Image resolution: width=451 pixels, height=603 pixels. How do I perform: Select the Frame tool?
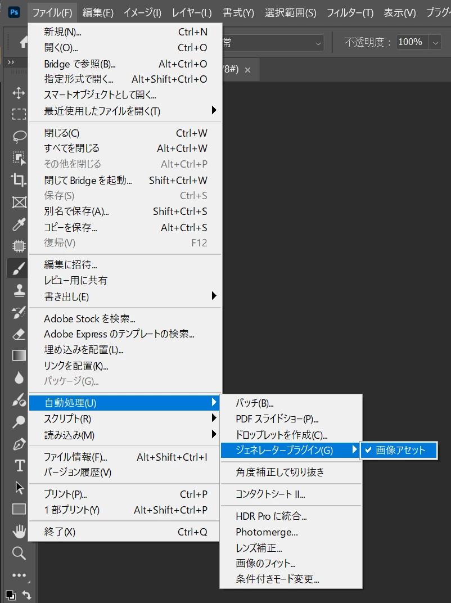(19, 202)
